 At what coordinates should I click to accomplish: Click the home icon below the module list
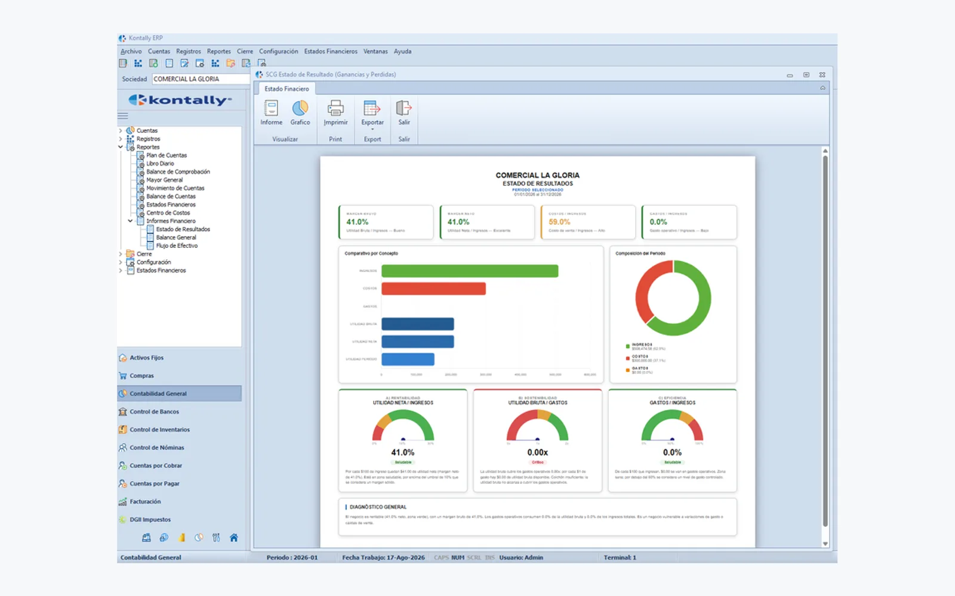click(x=234, y=538)
